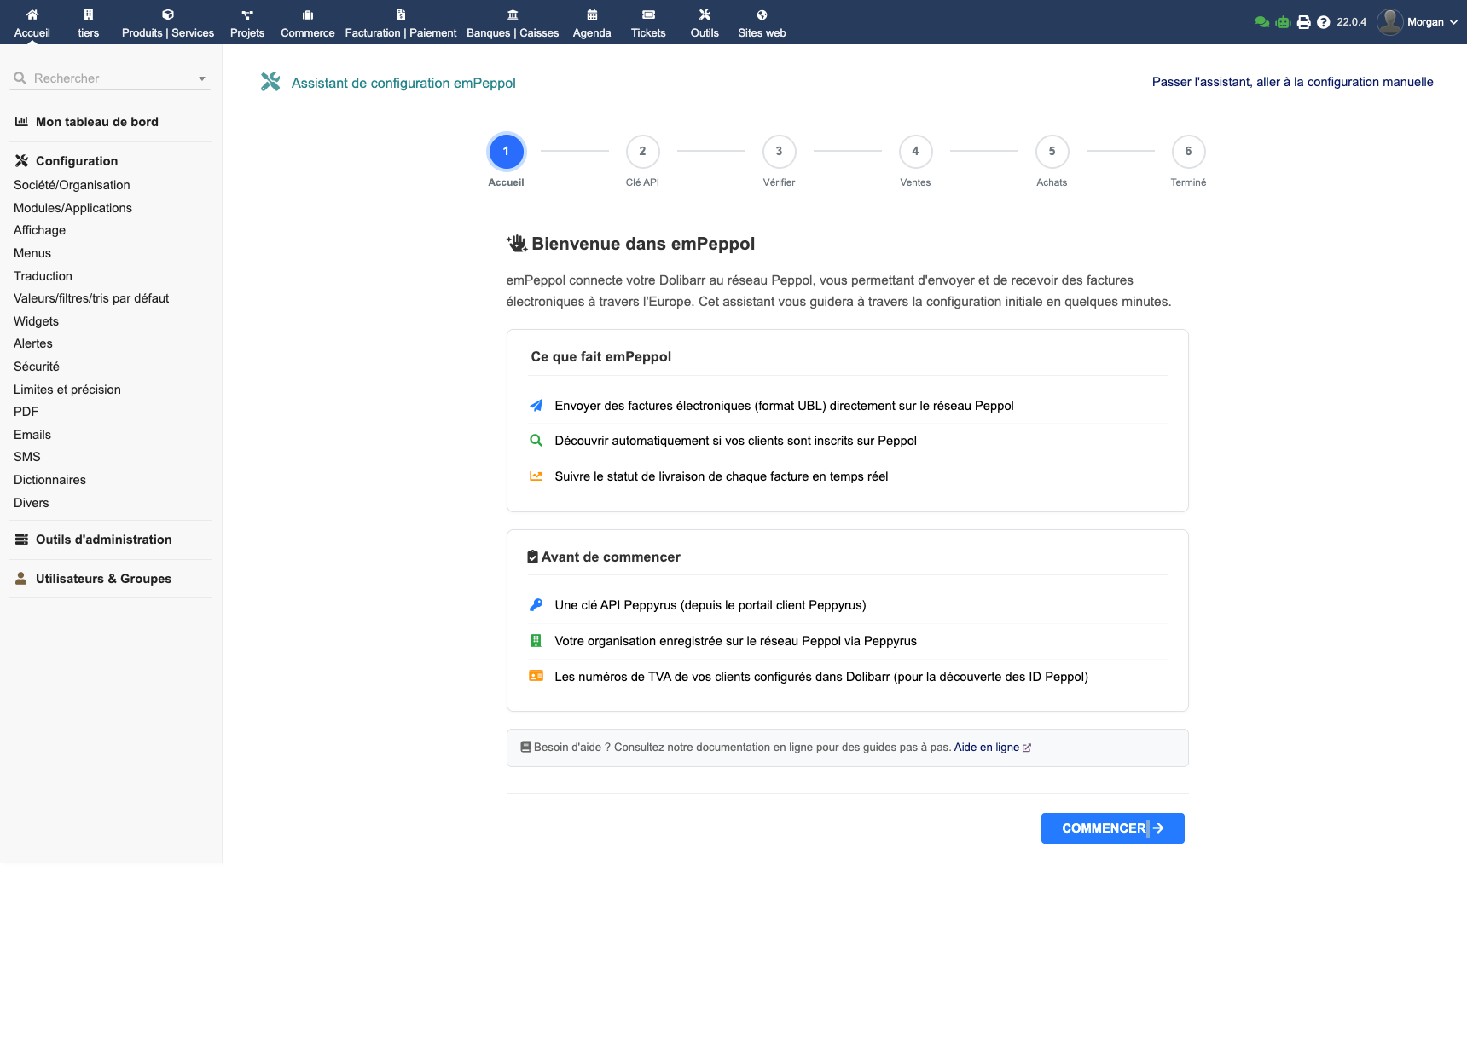Click the green chat bubbles icon
1467x1039 pixels.
coord(1262,22)
